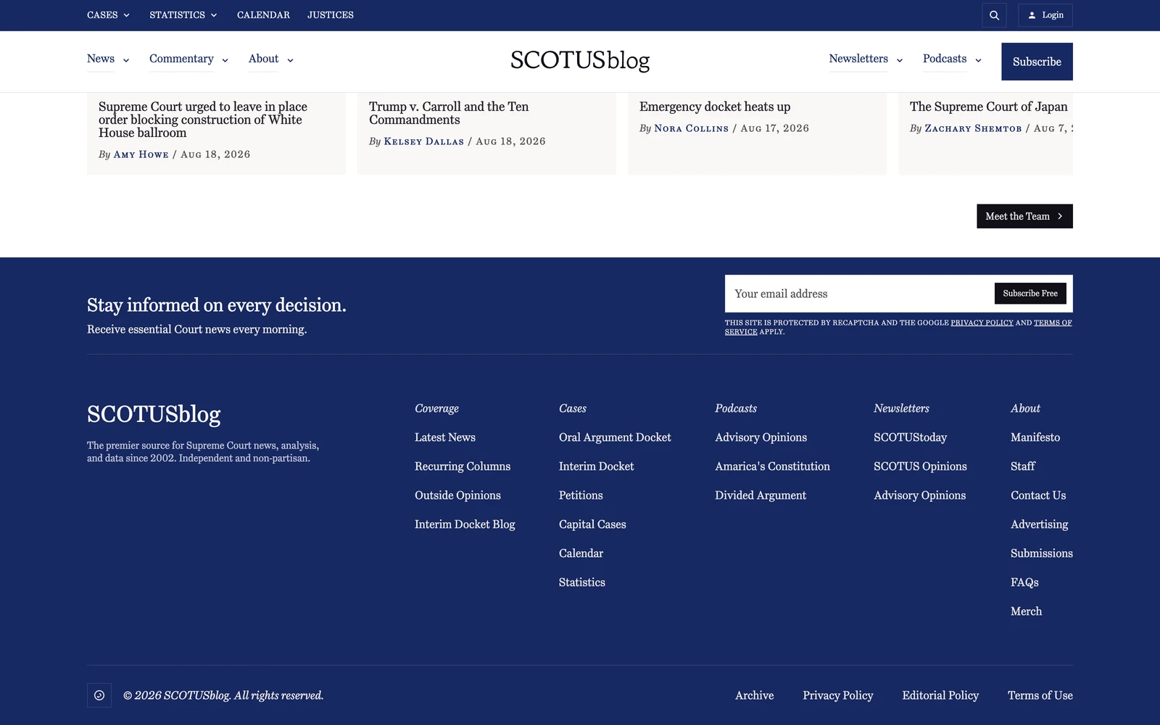Open Capital Cases footer link
The image size is (1160, 725).
(592, 524)
